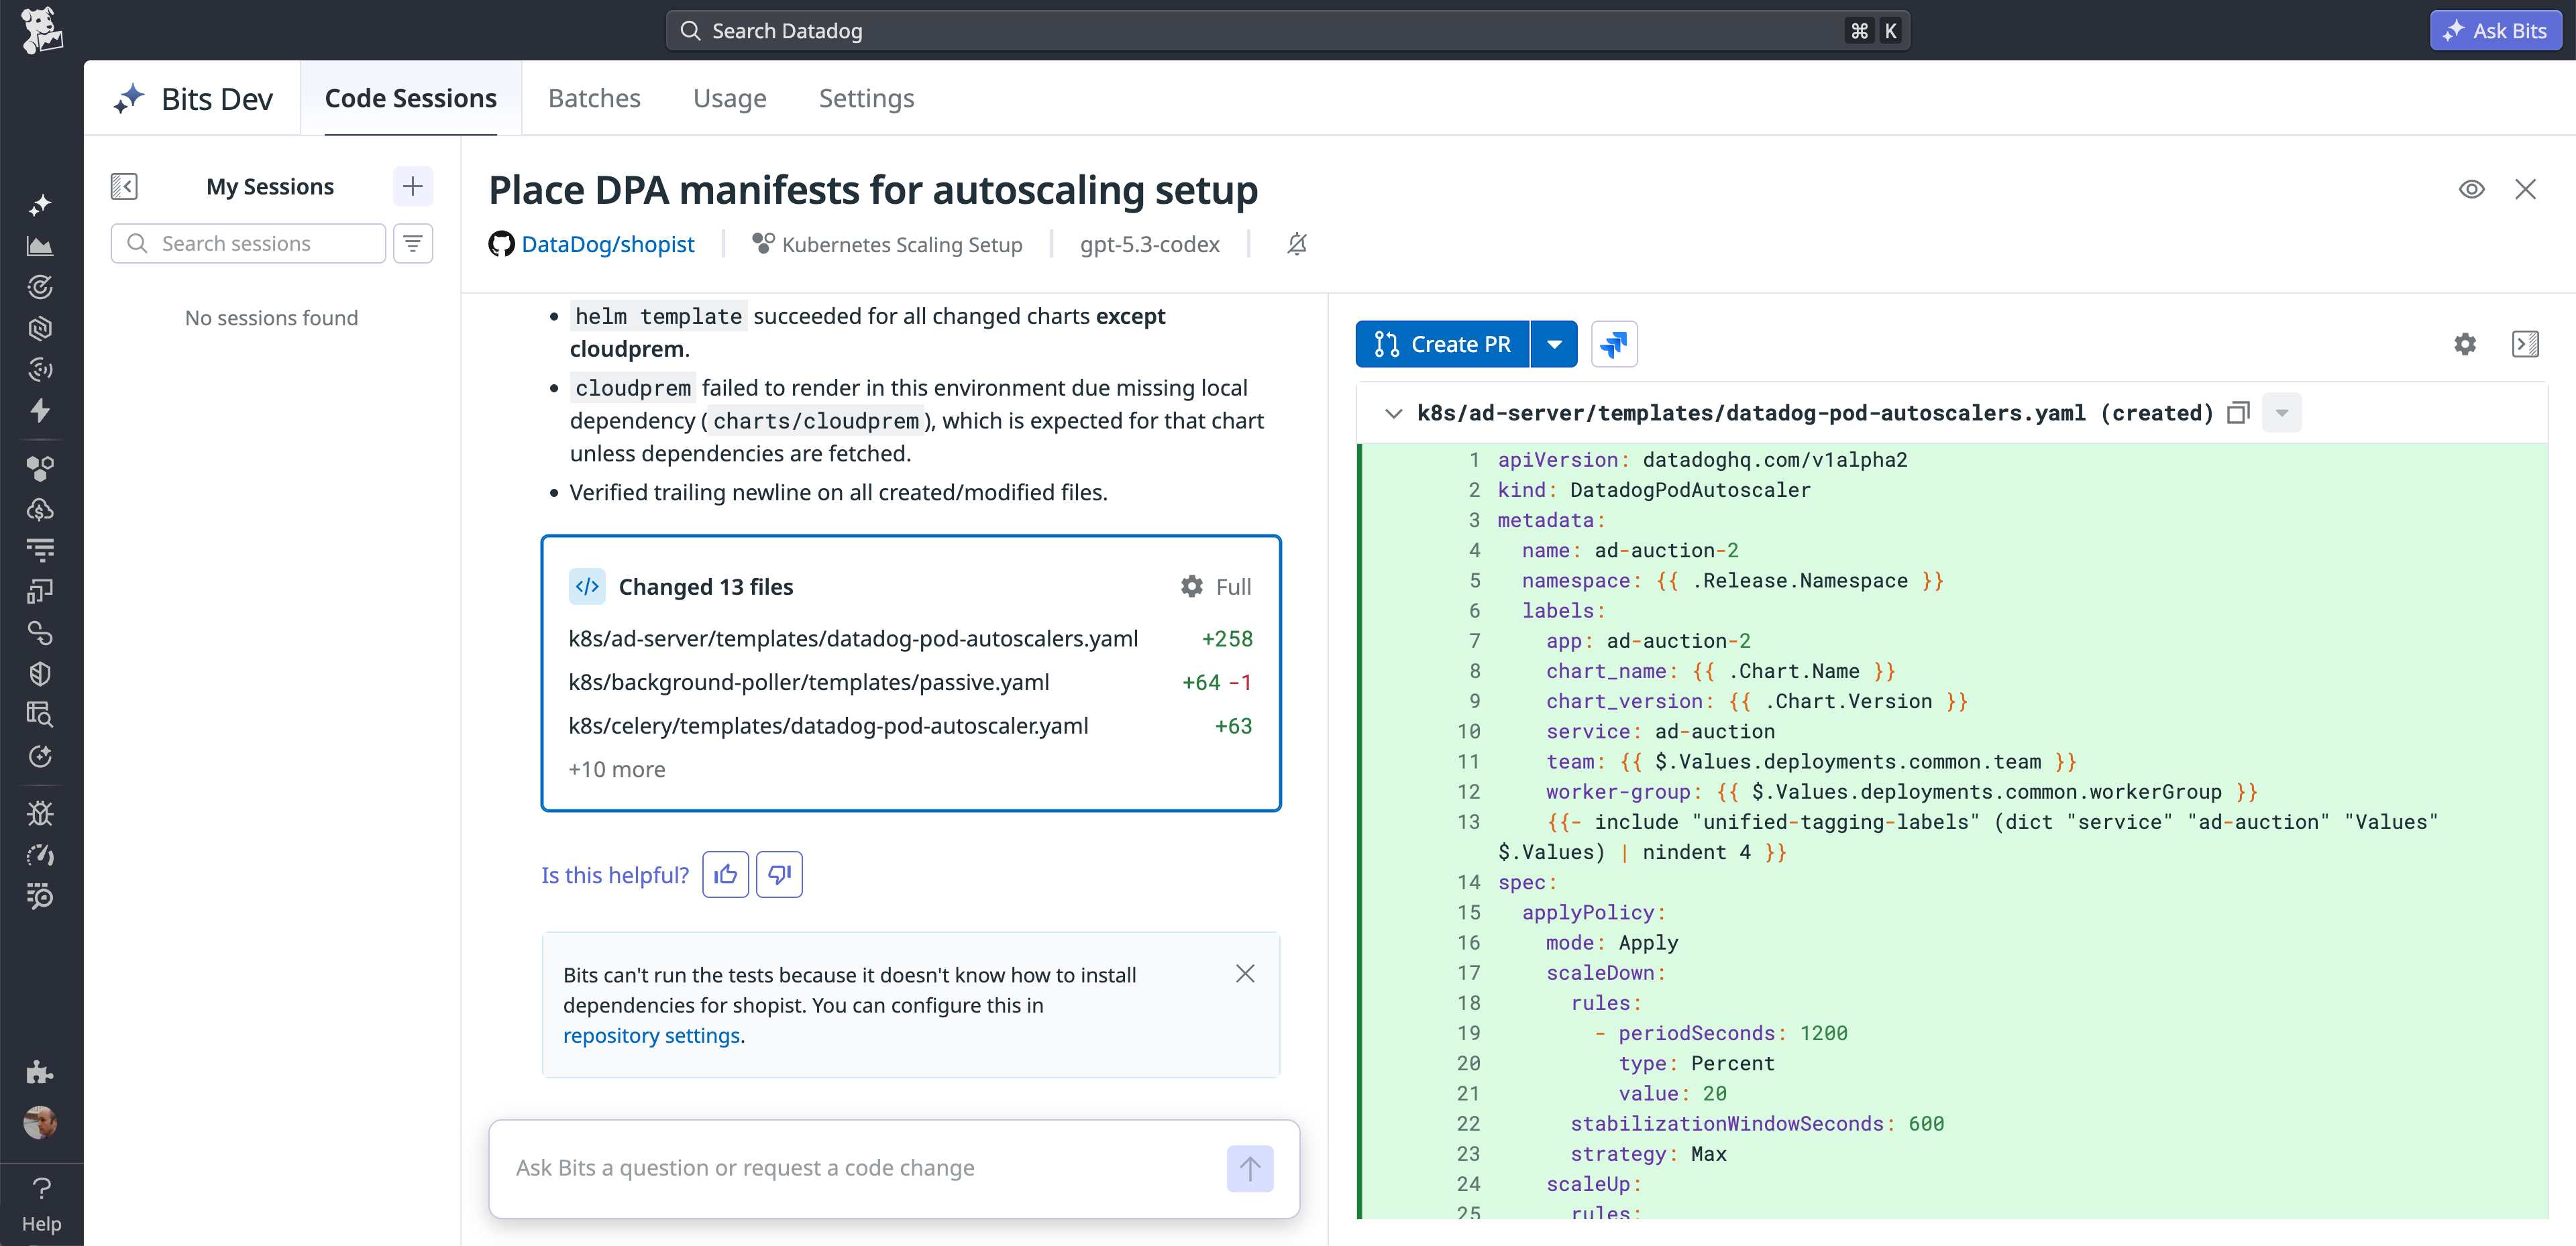Click the Bits AI sparkle sidebar icon
The image size is (2576, 1246).
(x=40, y=205)
